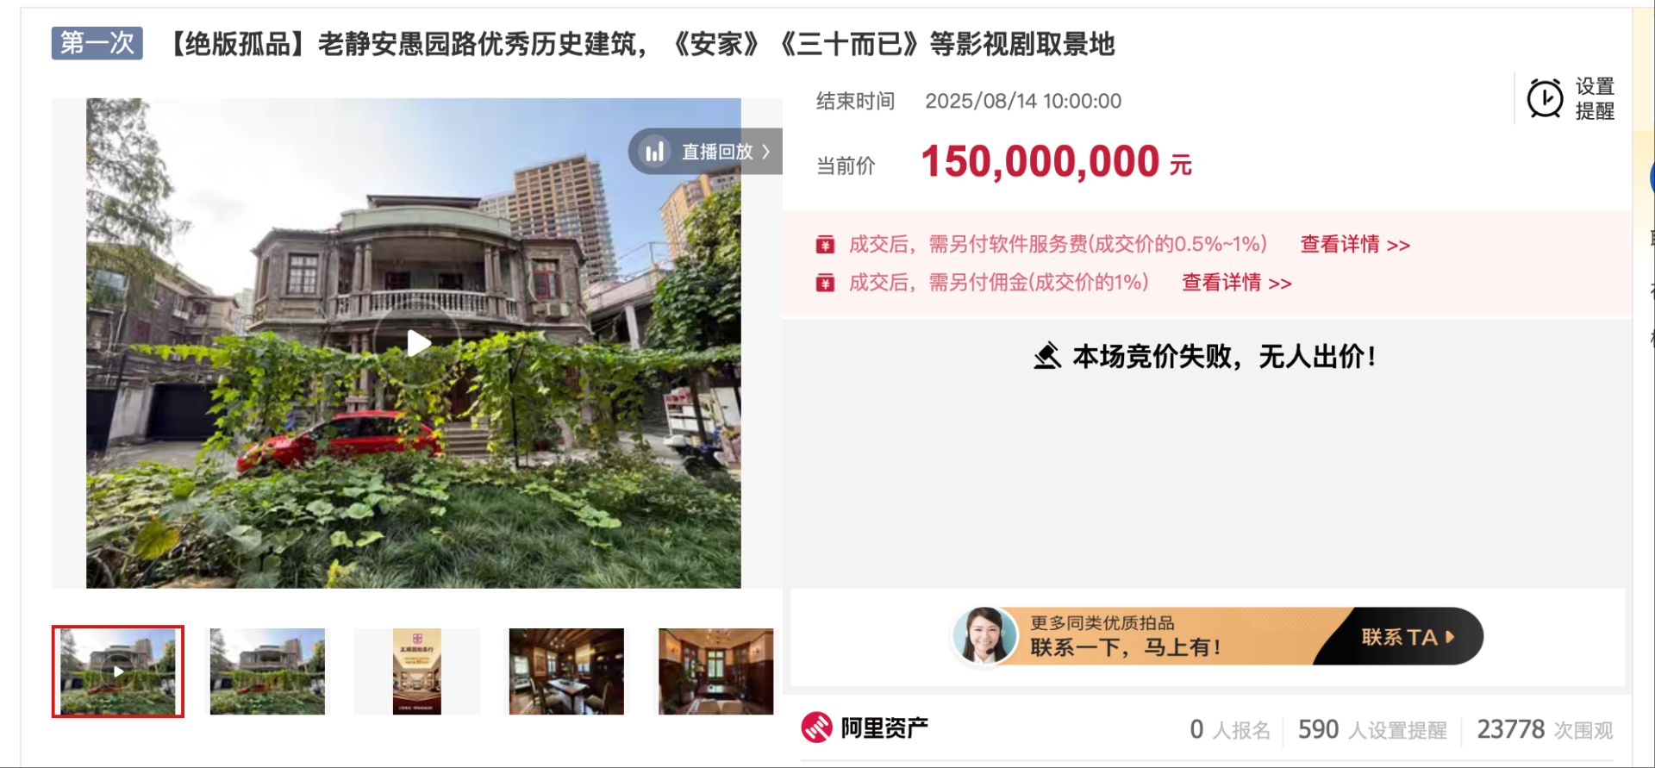Click the 第一次 auction round tag
Viewport: 1655px width, 768px height.
pyautogui.click(x=97, y=43)
